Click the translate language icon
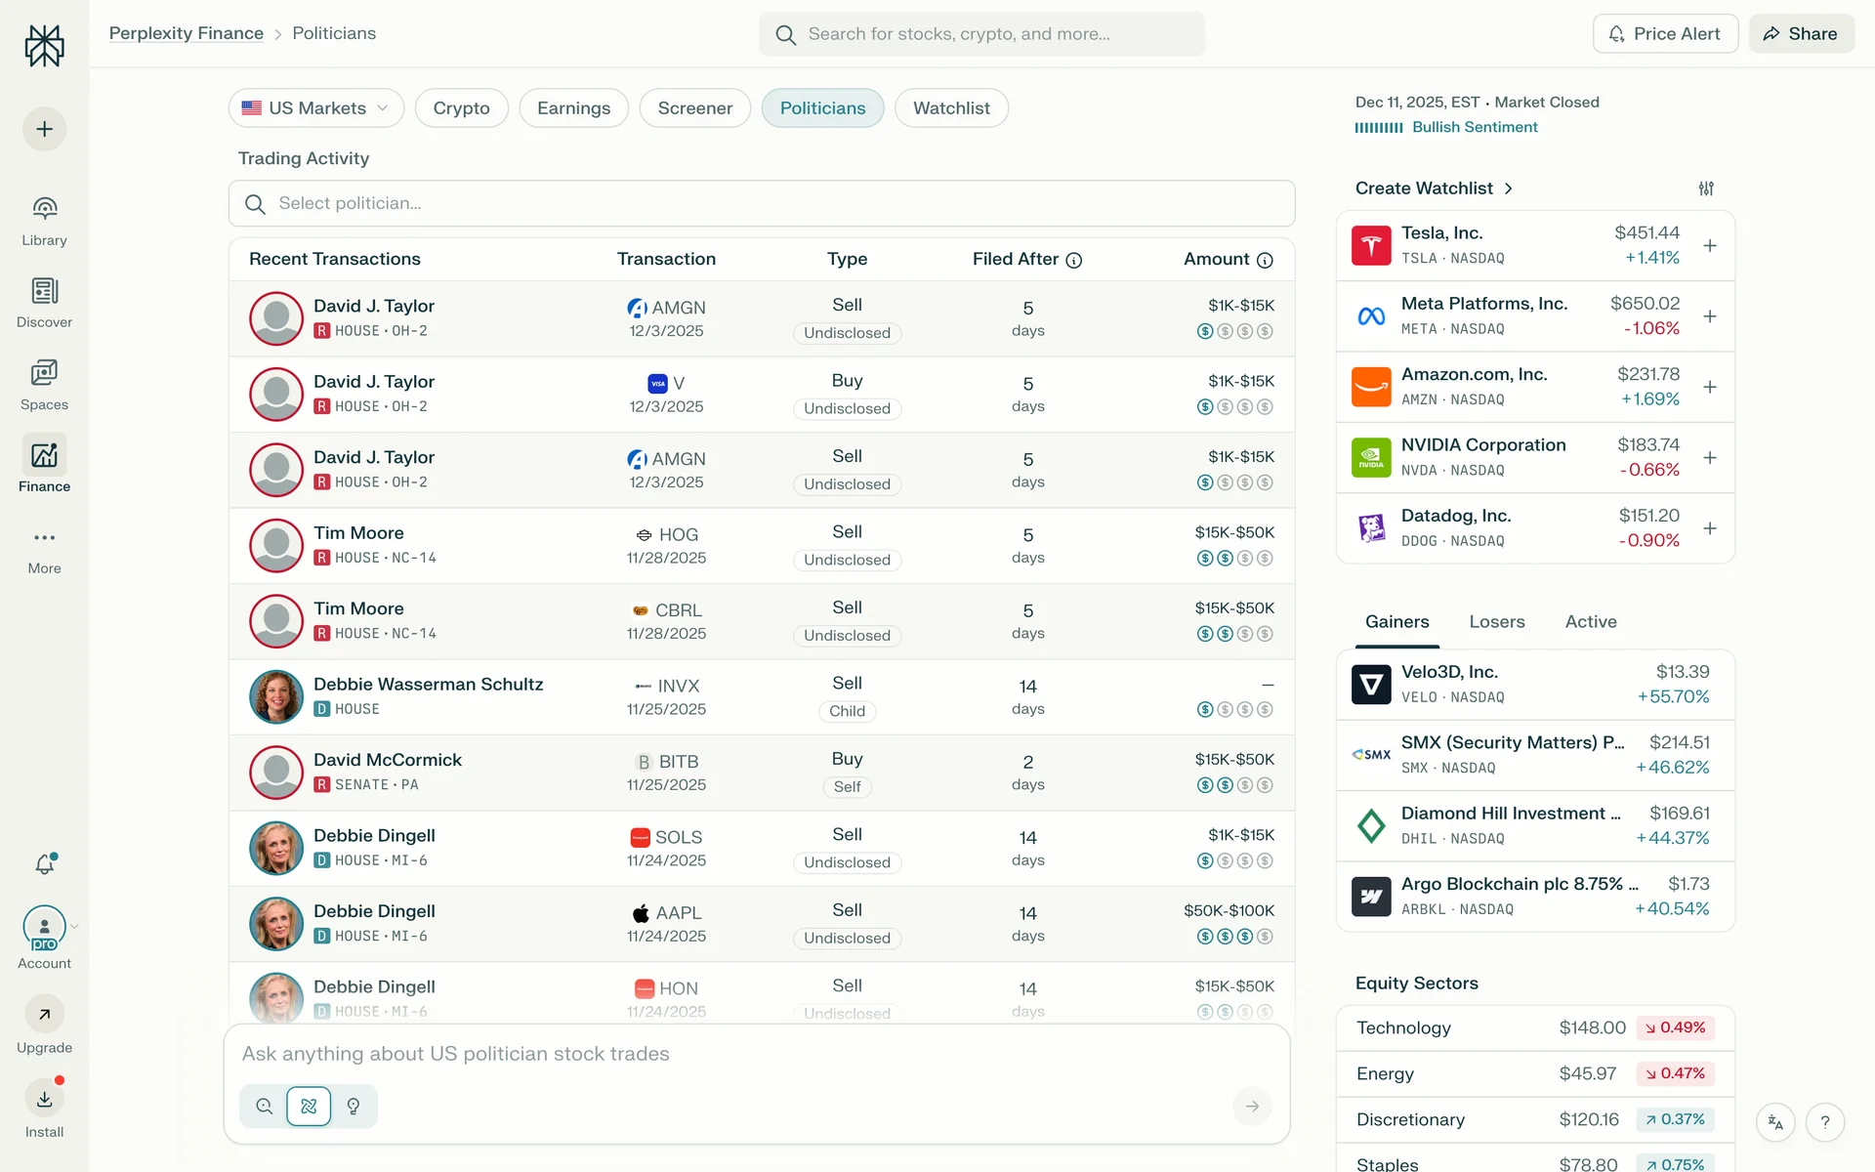This screenshot has height=1172, width=1875. 1775,1122
